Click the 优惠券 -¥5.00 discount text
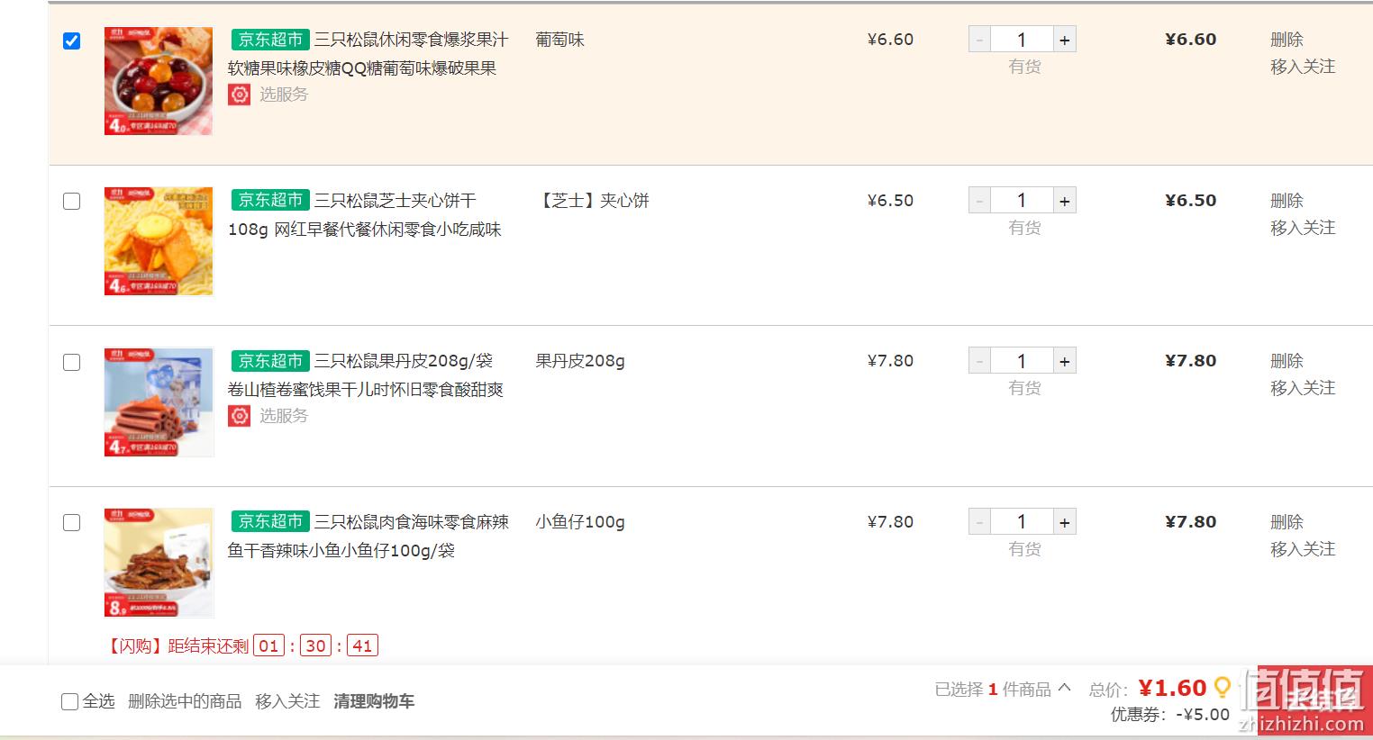The width and height of the screenshot is (1373, 740). point(1169,715)
